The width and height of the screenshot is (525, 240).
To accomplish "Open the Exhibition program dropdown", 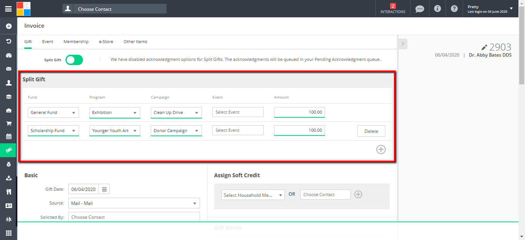I will (115, 112).
